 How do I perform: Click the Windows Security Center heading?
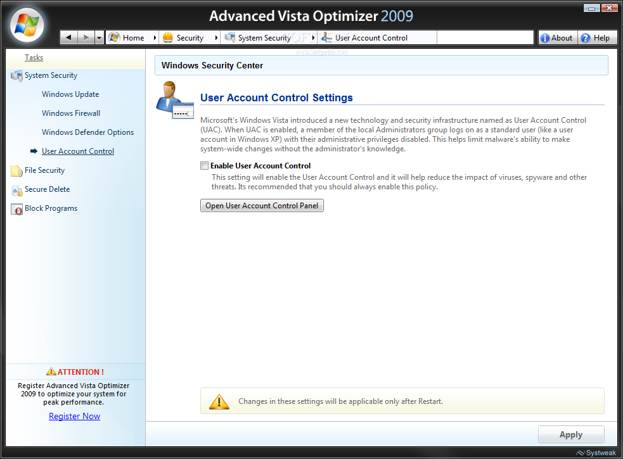pyautogui.click(x=212, y=65)
